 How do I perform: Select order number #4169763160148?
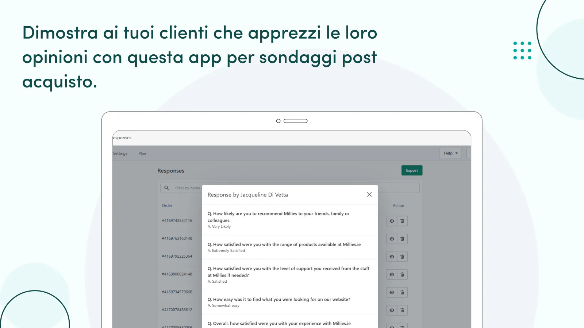click(x=177, y=238)
